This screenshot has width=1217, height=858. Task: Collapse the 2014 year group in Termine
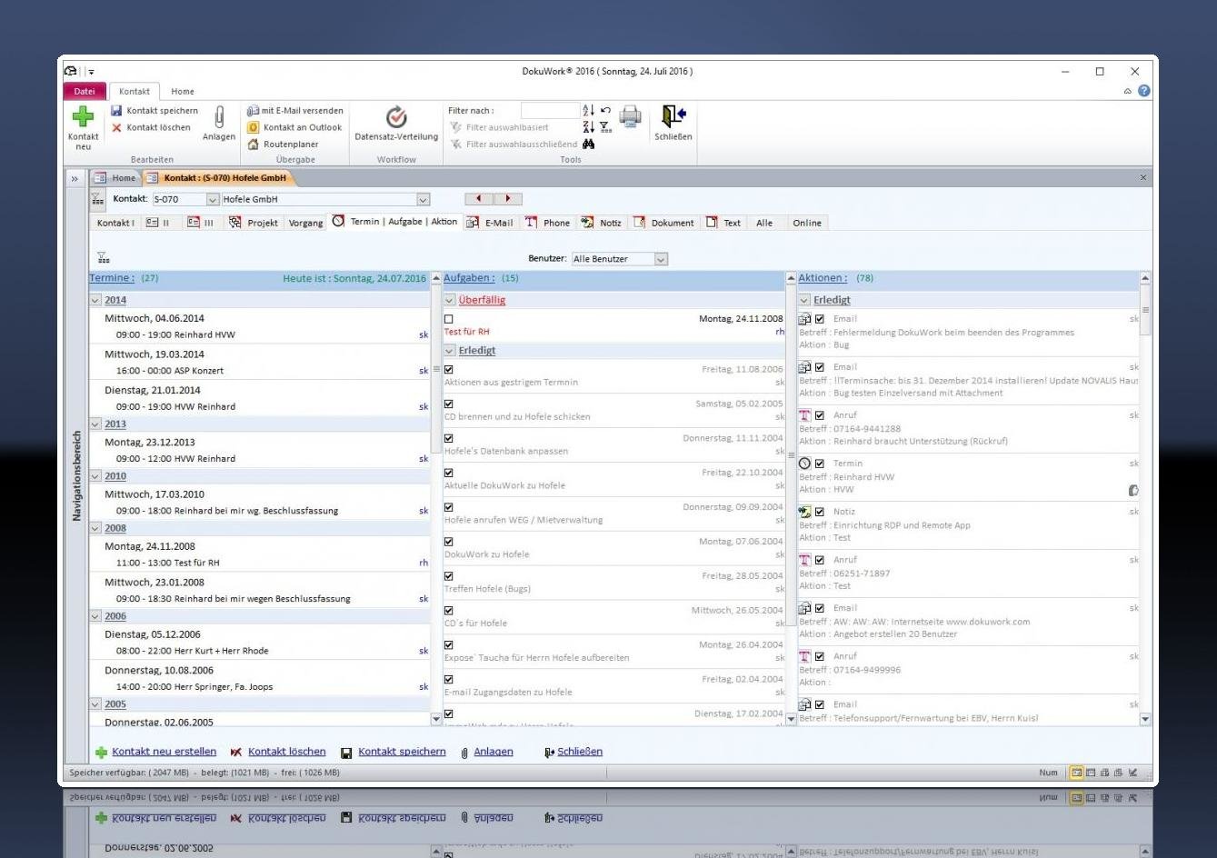tap(95, 300)
